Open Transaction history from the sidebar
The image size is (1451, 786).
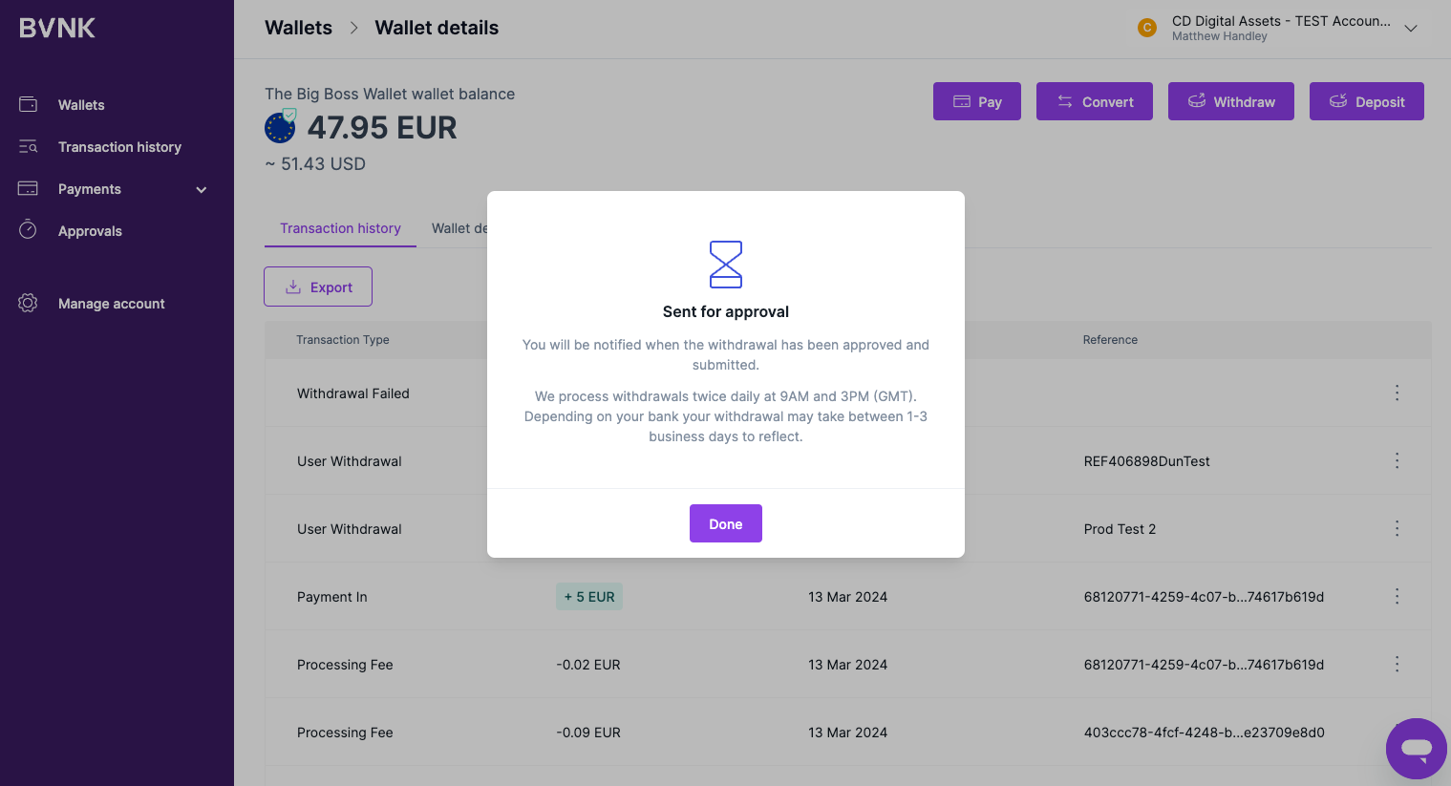pyautogui.click(x=119, y=147)
